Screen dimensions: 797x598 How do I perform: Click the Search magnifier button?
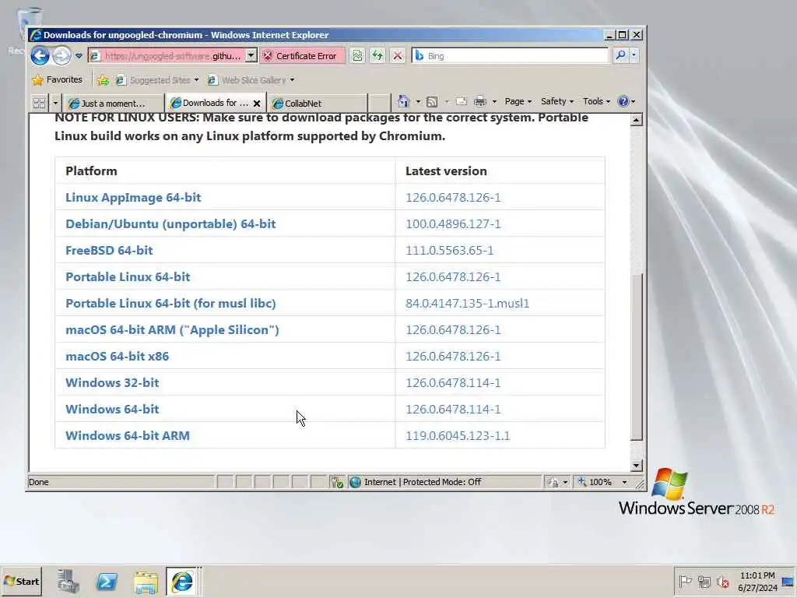tap(620, 55)
